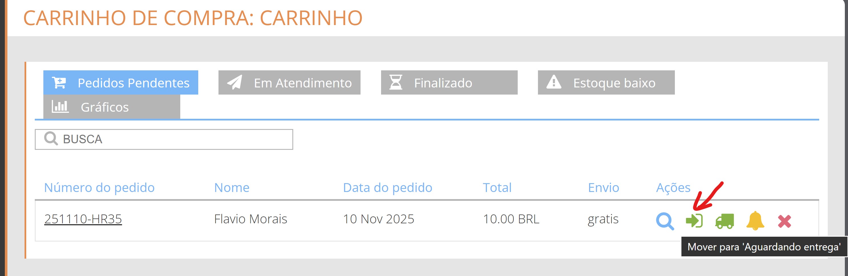Sort orders by the Nome column

point(232,187)
